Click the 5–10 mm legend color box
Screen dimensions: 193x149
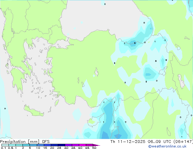click(x=33, y=145)
